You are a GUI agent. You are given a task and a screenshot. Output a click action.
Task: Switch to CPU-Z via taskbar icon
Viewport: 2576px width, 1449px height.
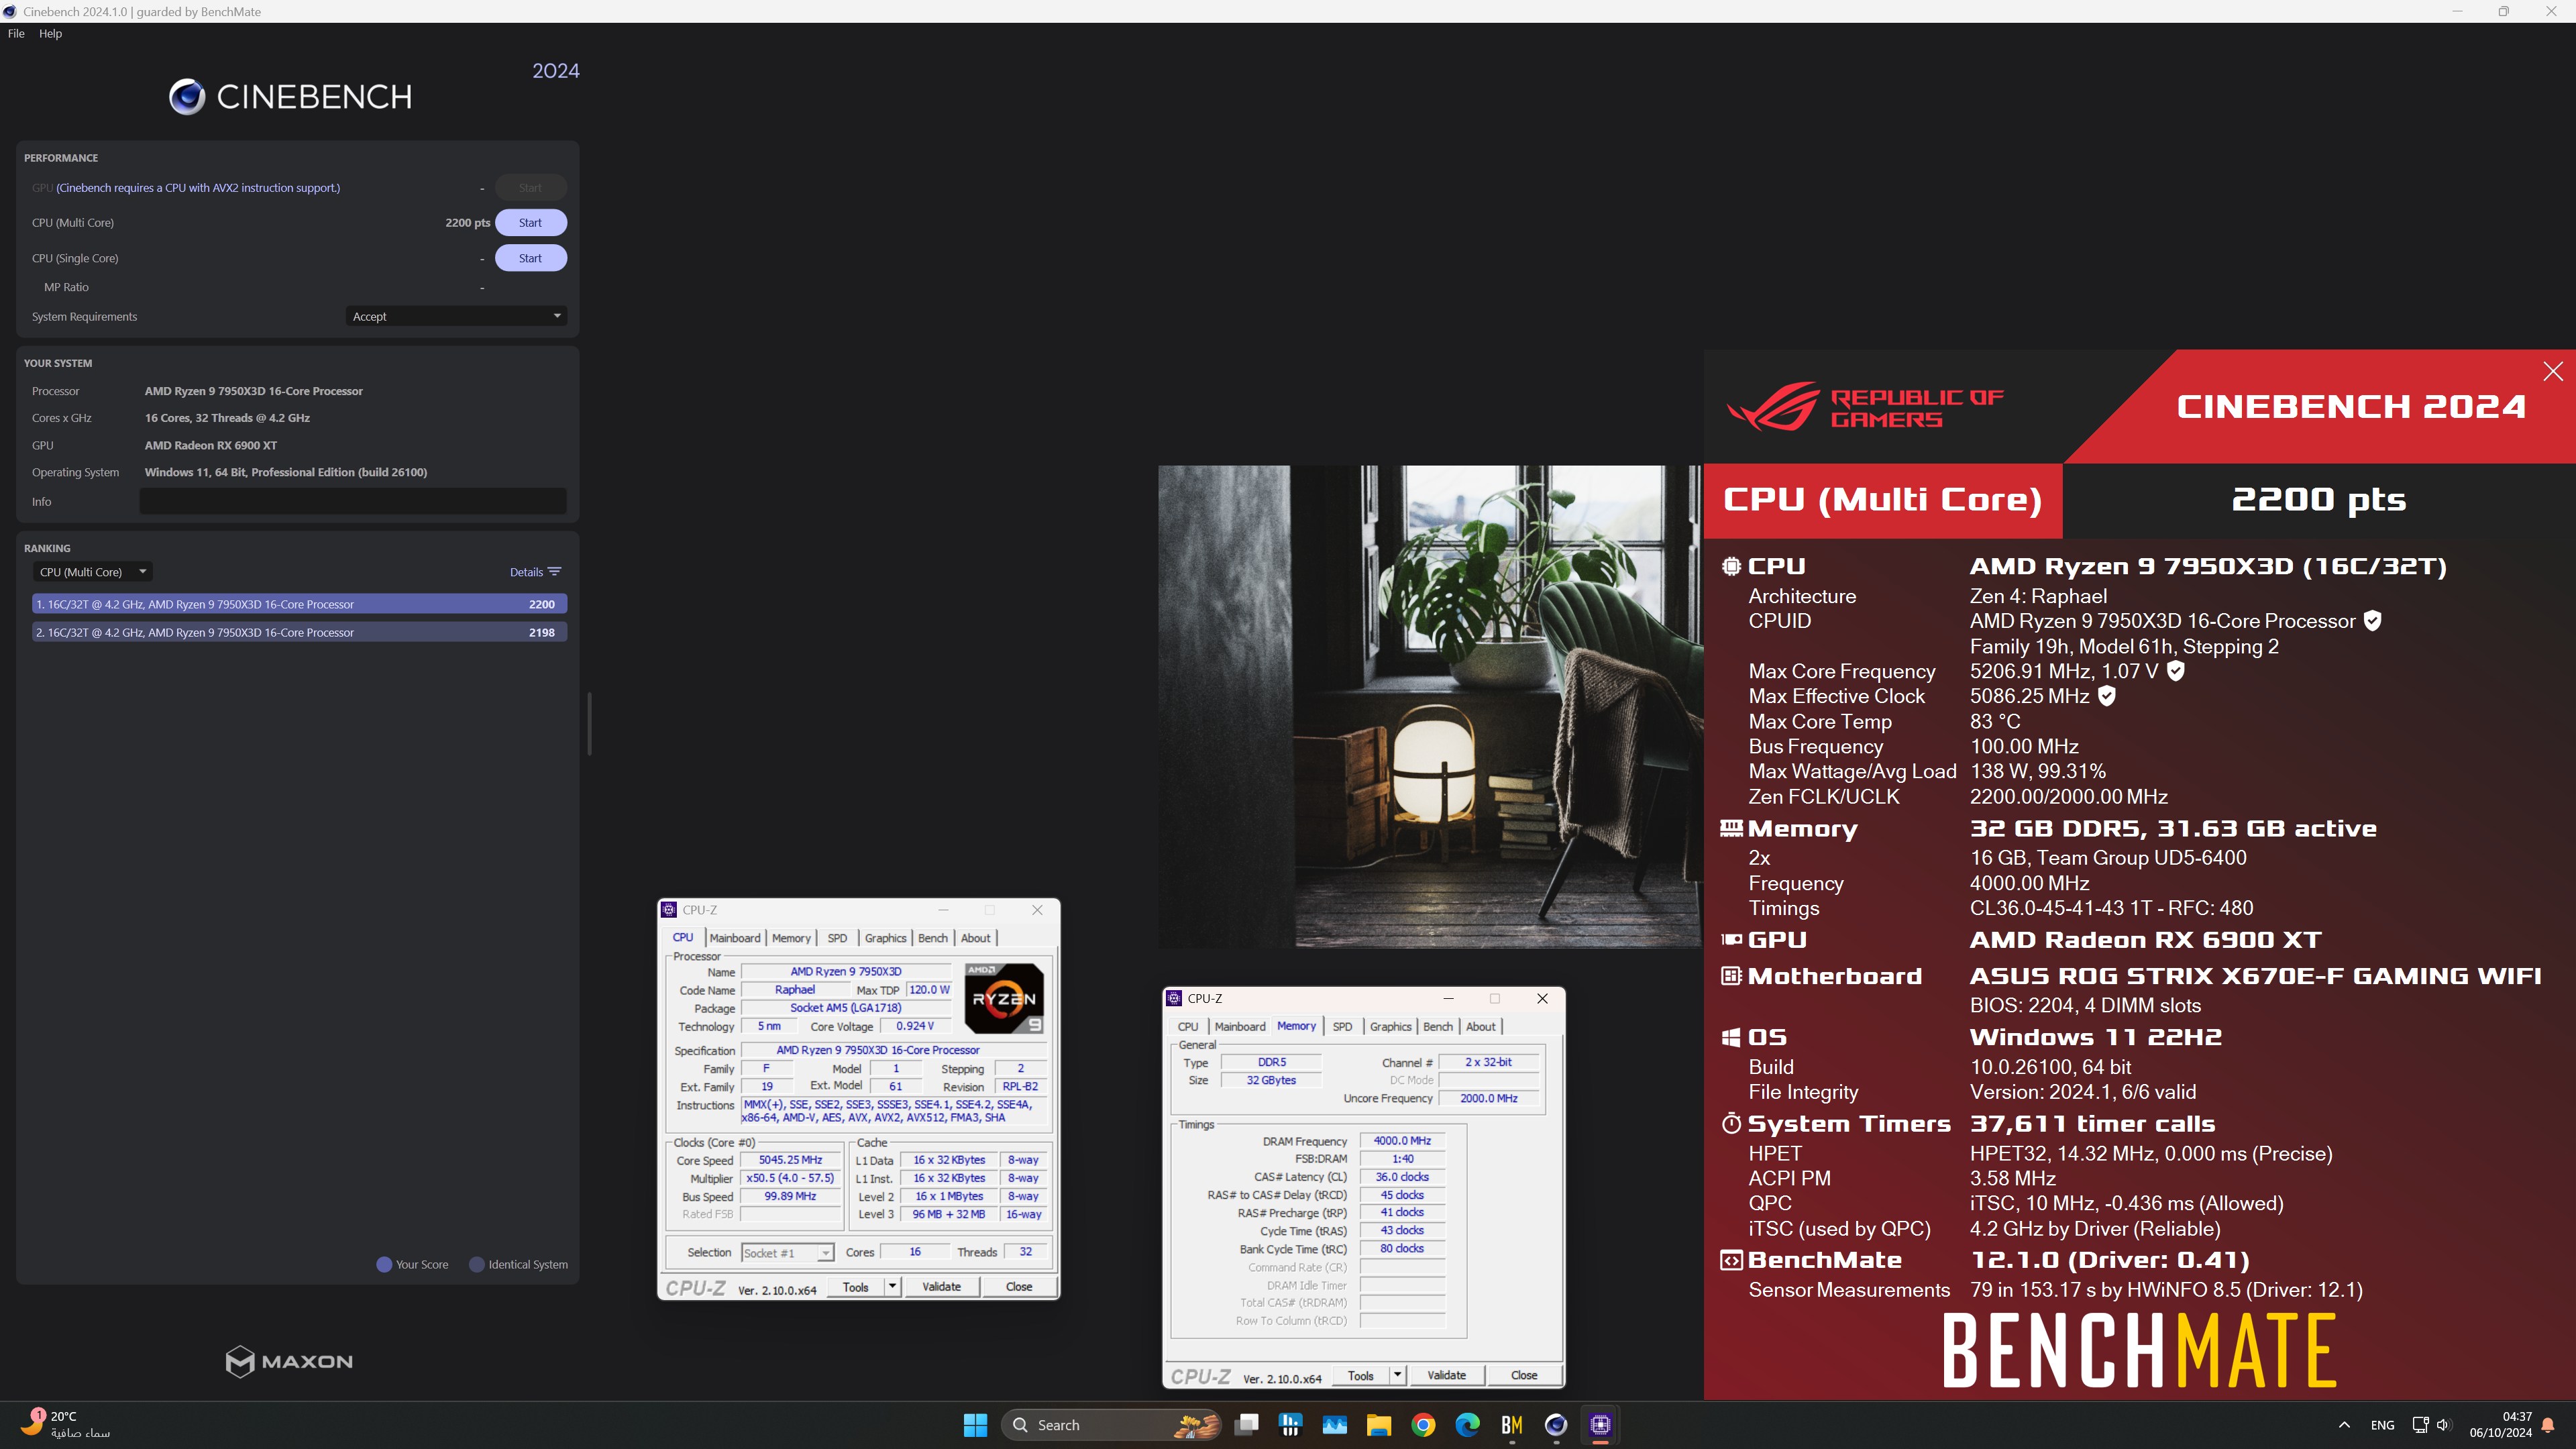point(1600,1425)
